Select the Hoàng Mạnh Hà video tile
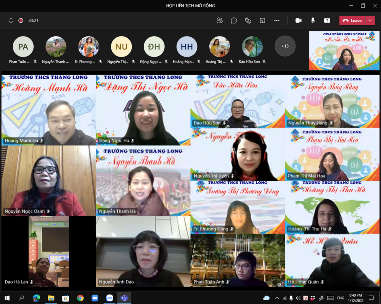The width and height of the screenshot is (381, 304). (49, 110)
